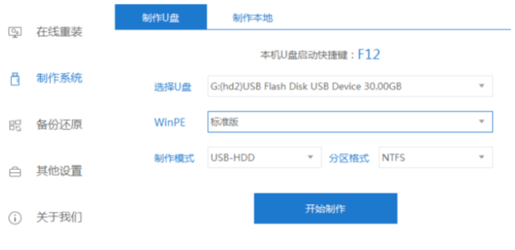Click the 开始制作 button
The image size is (515, 250).
coord(326,209)
